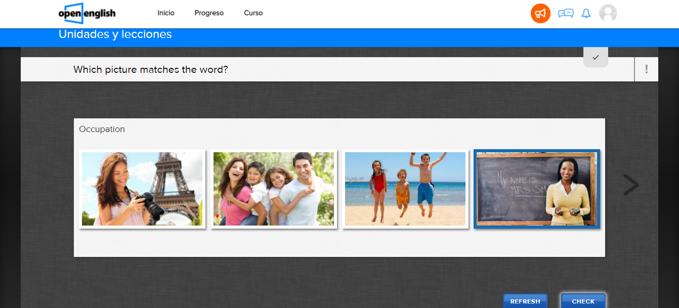Click the exclamation mark report icon
This screenshot has width=679, height=308.
646,69
